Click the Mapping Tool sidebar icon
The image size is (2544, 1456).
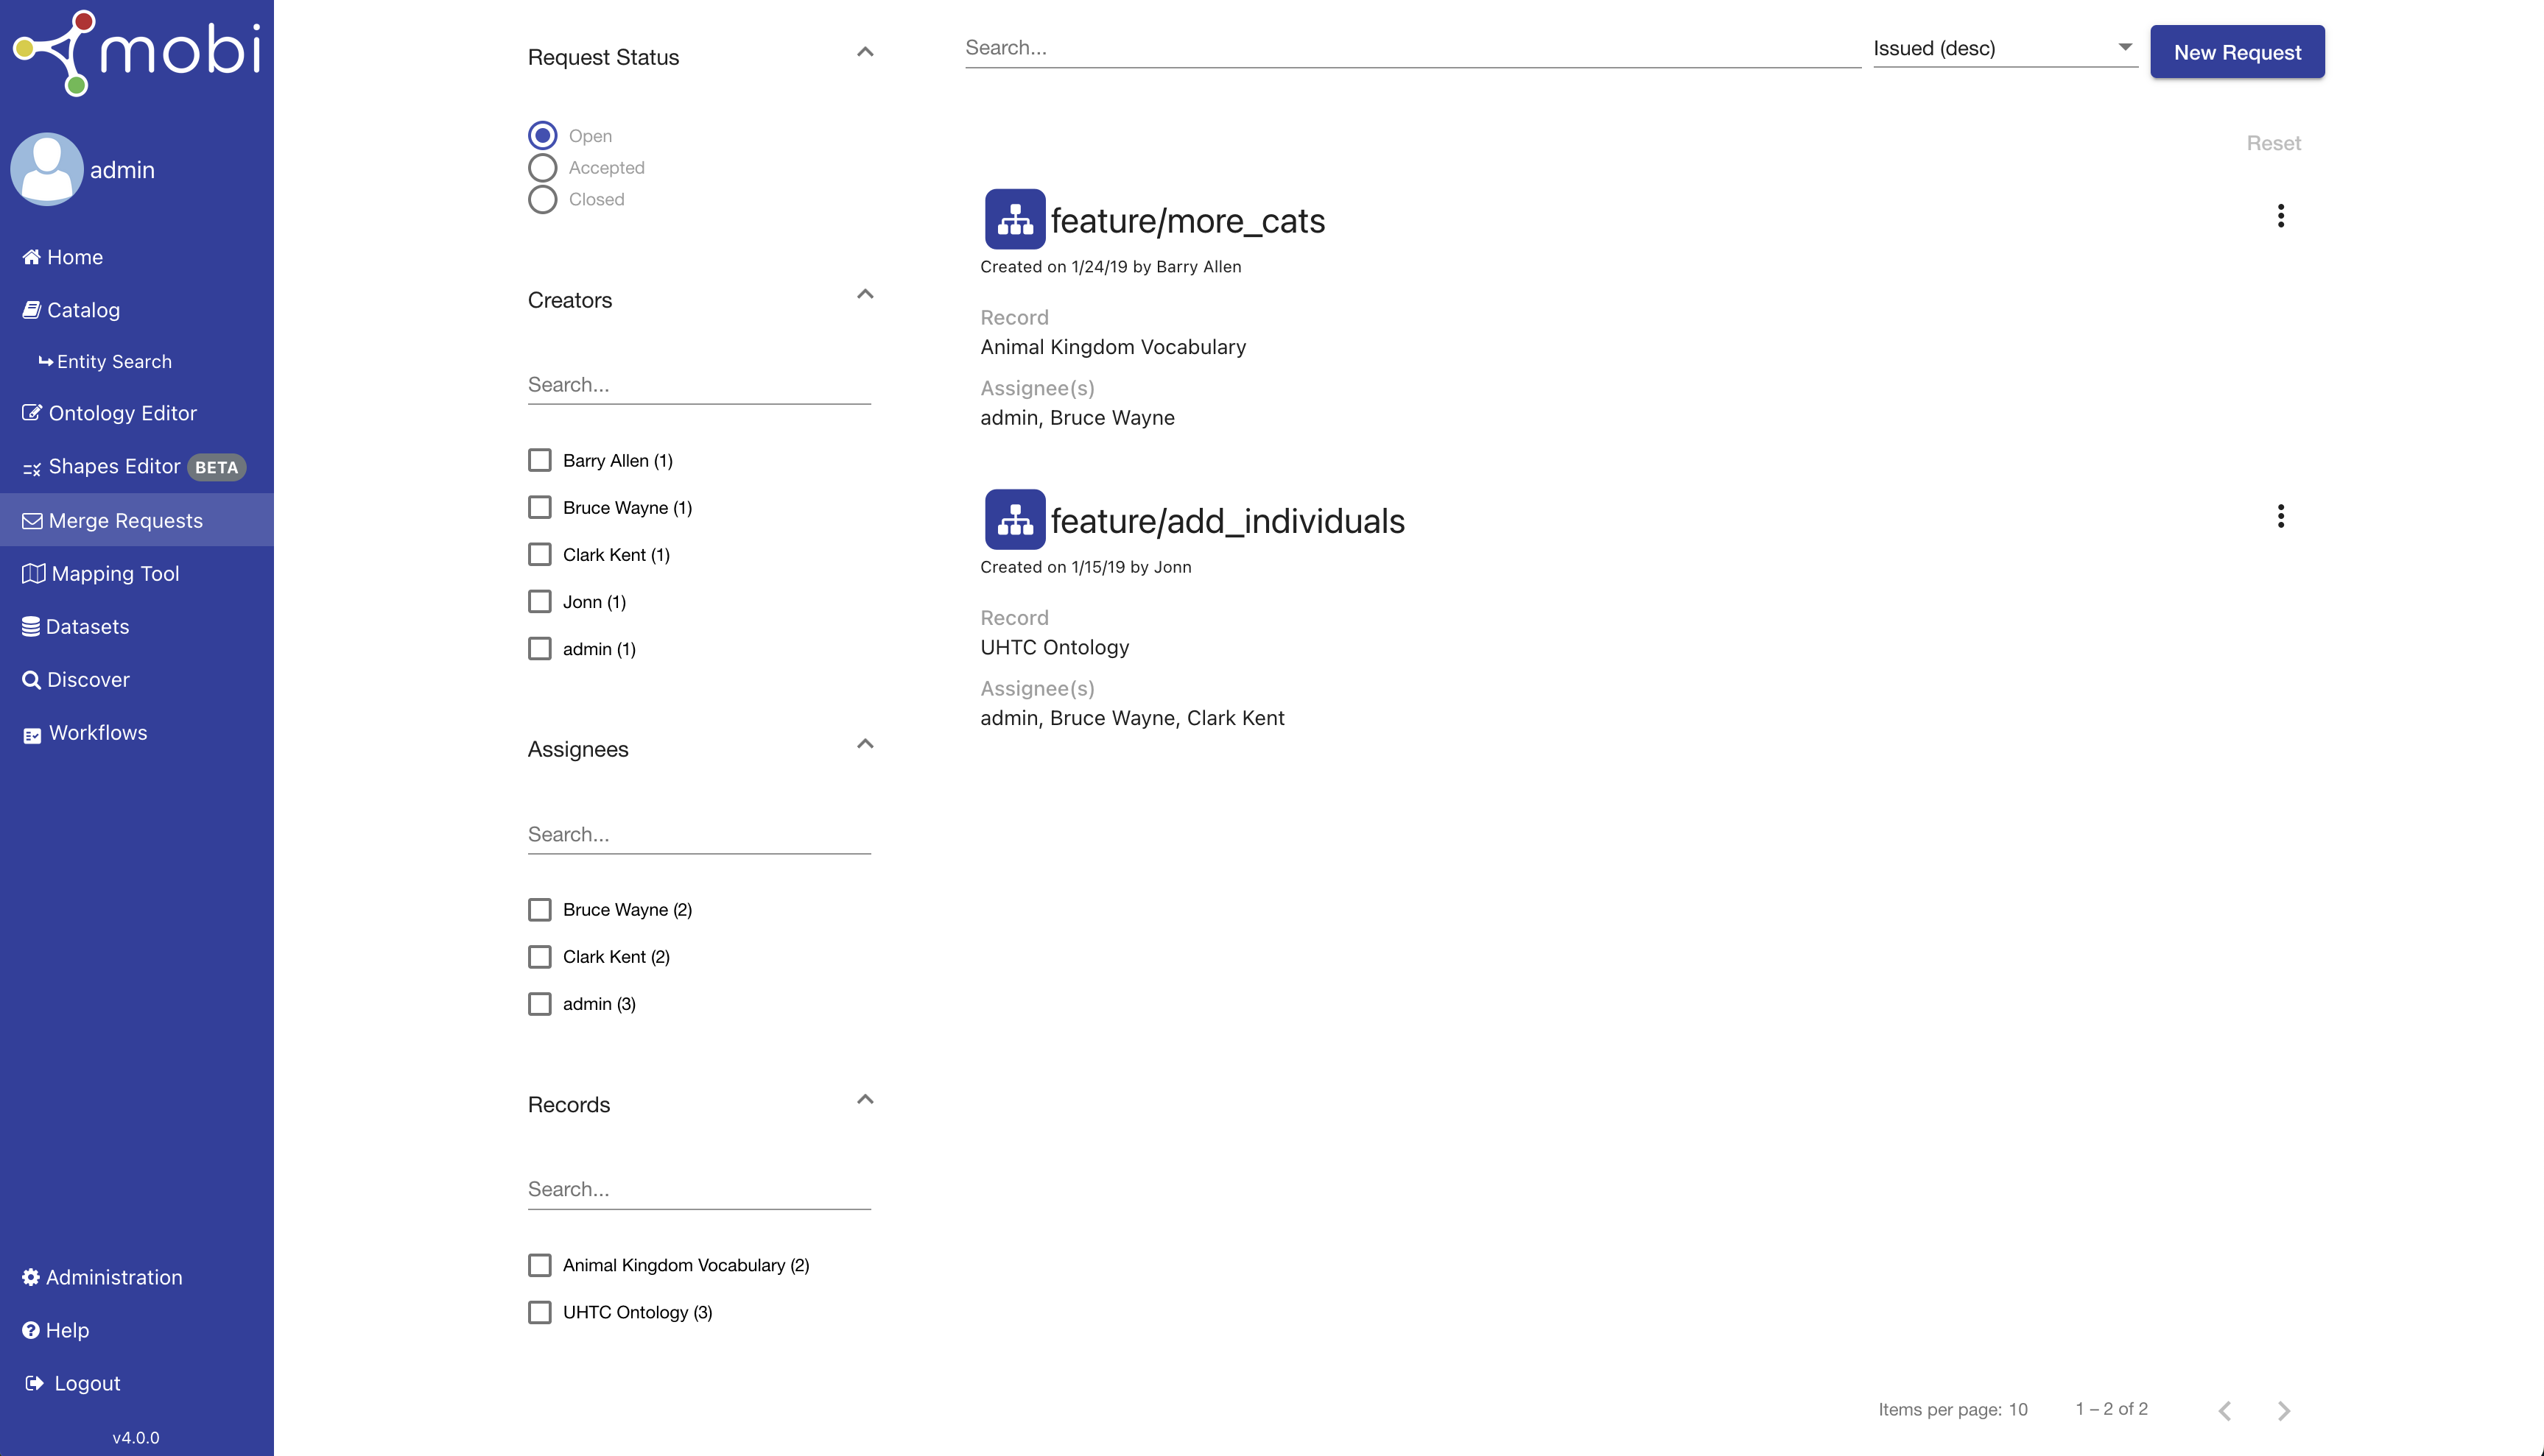32,573
